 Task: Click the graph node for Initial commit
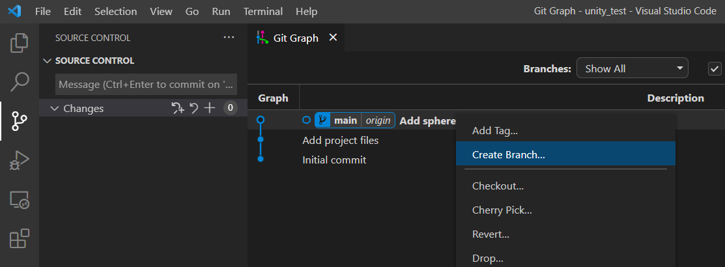[261, 159]
